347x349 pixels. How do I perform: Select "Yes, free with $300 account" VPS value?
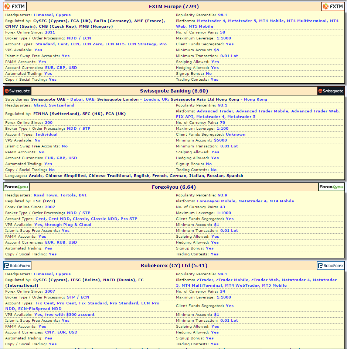[65, 314]
